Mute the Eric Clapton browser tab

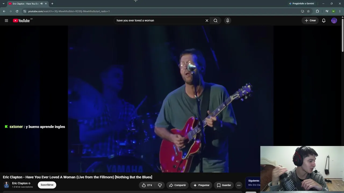[41, 4]
